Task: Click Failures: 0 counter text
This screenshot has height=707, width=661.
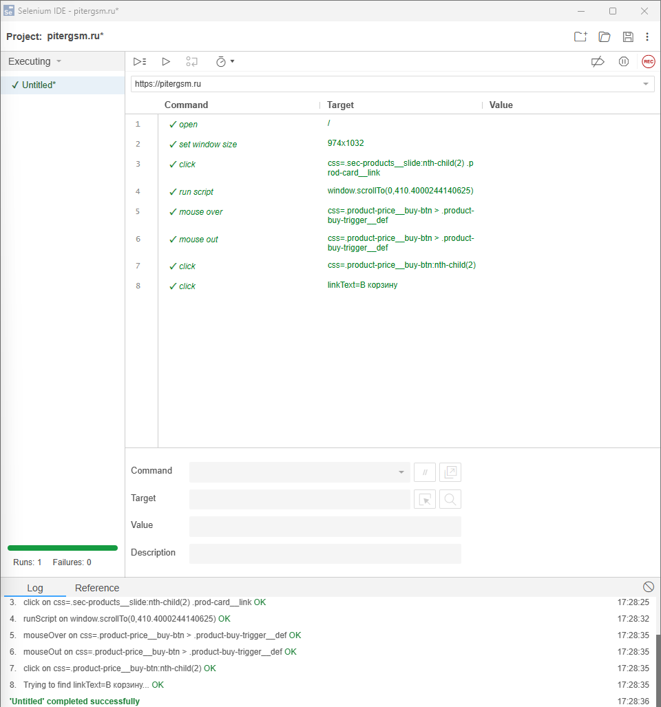Action: coord(72,562)
